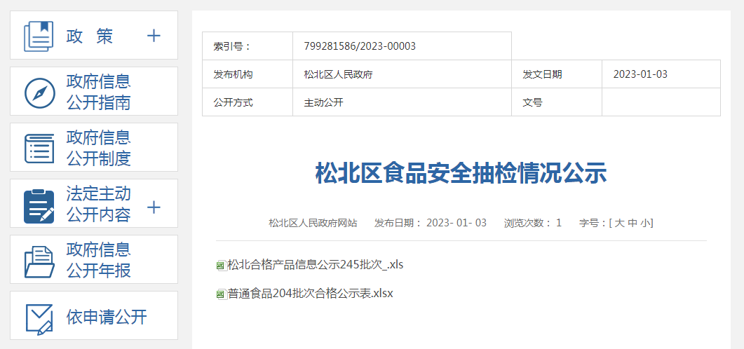
Task: Set font size to 小
Action: [x=645, y=223]
